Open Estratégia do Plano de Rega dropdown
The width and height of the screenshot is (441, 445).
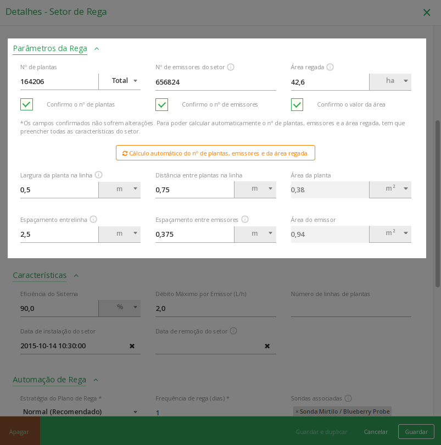80,411
